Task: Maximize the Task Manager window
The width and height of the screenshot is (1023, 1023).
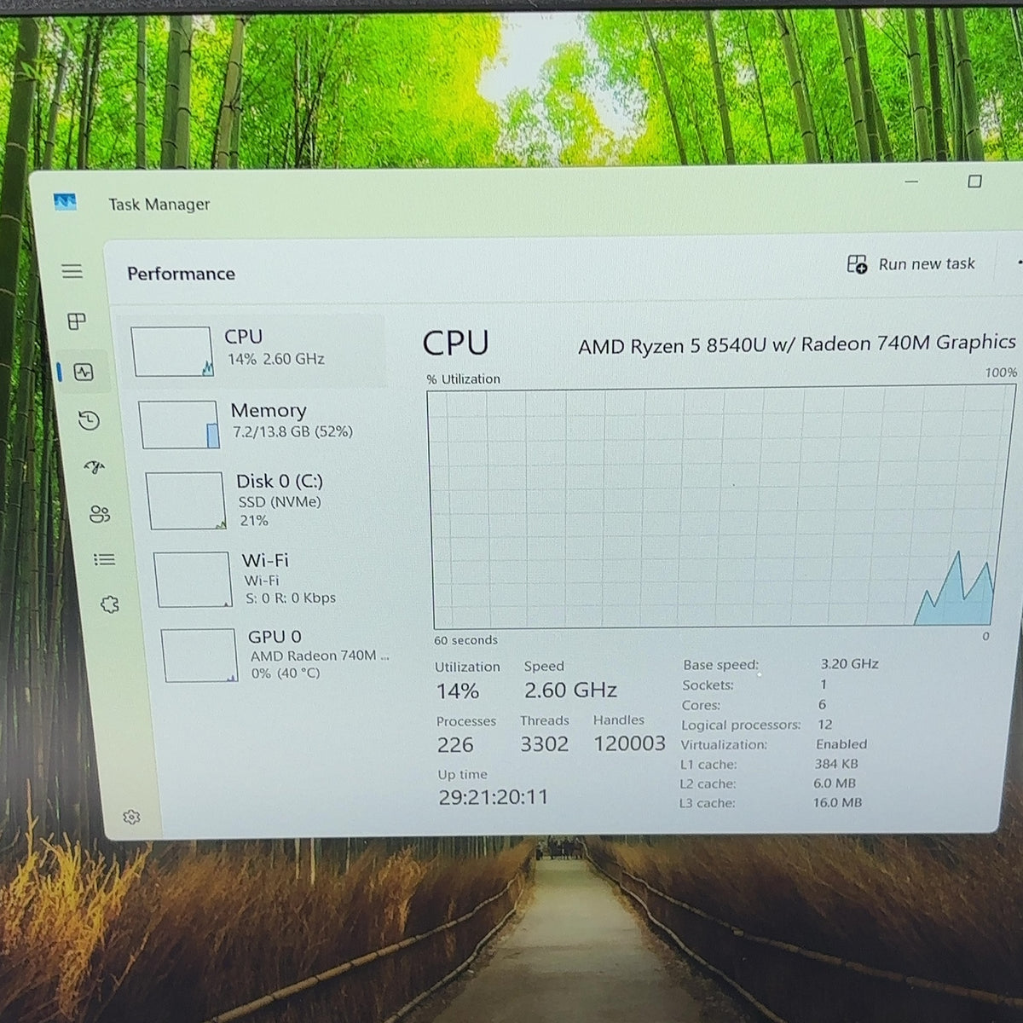Action: tap(974, 182)
